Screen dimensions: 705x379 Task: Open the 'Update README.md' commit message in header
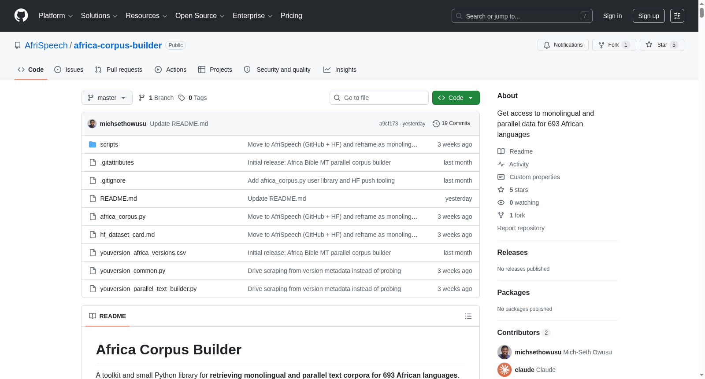179,124
